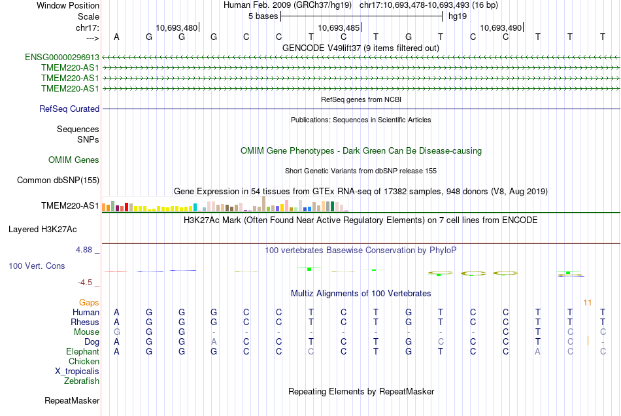Select the Elephant alignment row label
This screenshot has height=416, width=621.
click(82, 351)
